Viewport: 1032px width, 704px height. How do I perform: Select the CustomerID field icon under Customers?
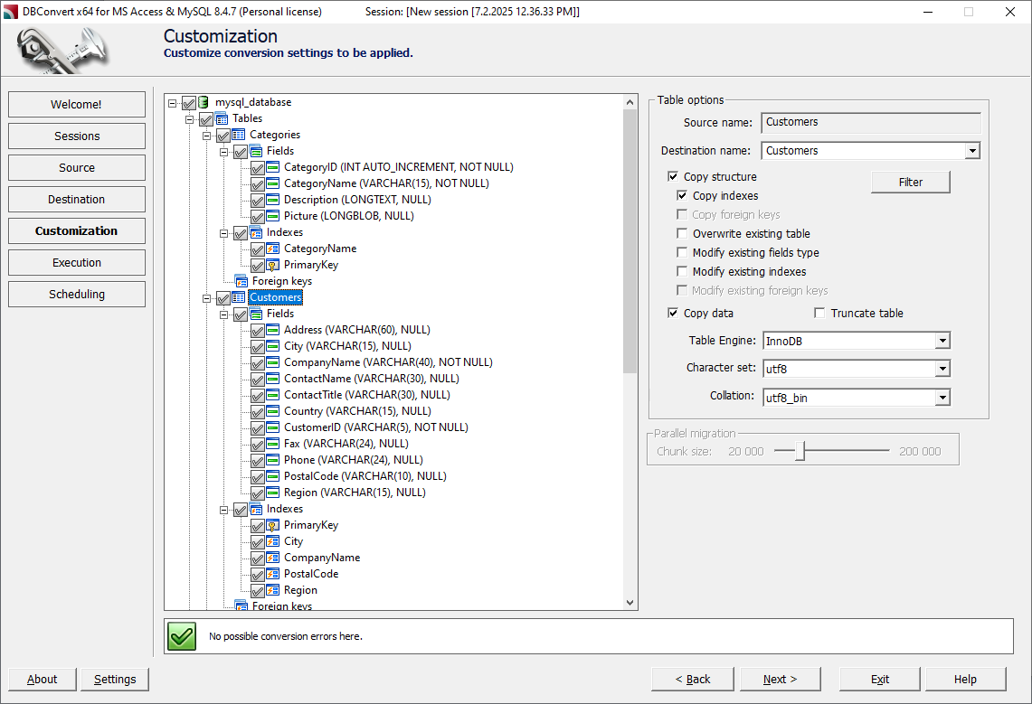tap(274, 427)
